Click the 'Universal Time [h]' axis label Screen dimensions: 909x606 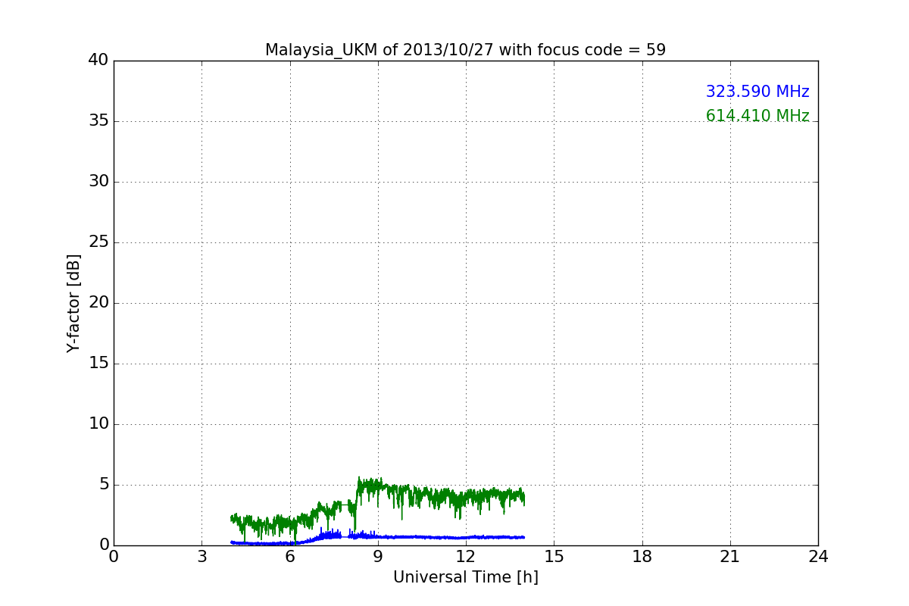465,577
